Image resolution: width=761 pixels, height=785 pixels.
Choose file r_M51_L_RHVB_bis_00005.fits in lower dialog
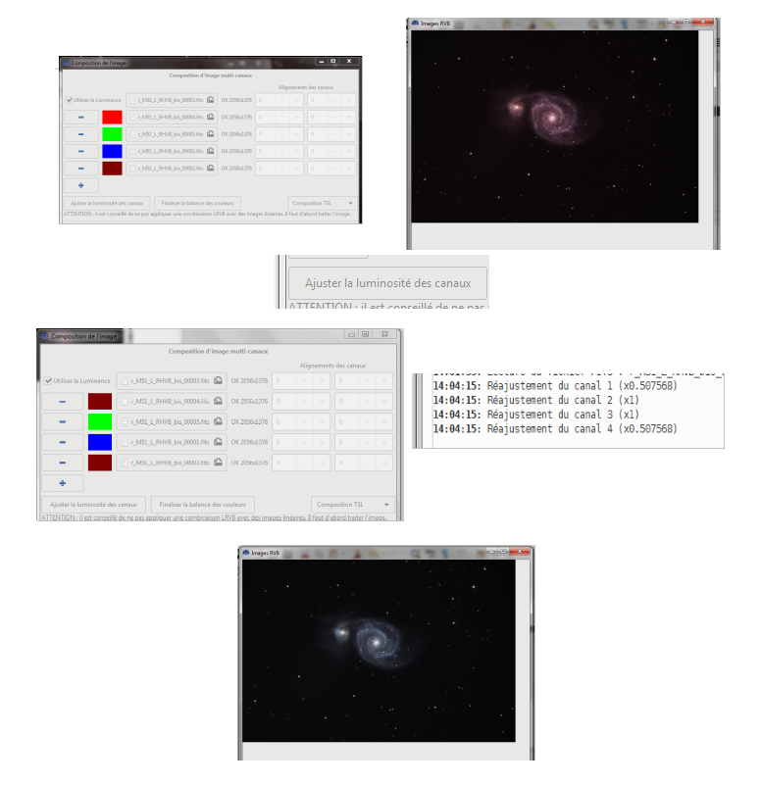point(172,421)
